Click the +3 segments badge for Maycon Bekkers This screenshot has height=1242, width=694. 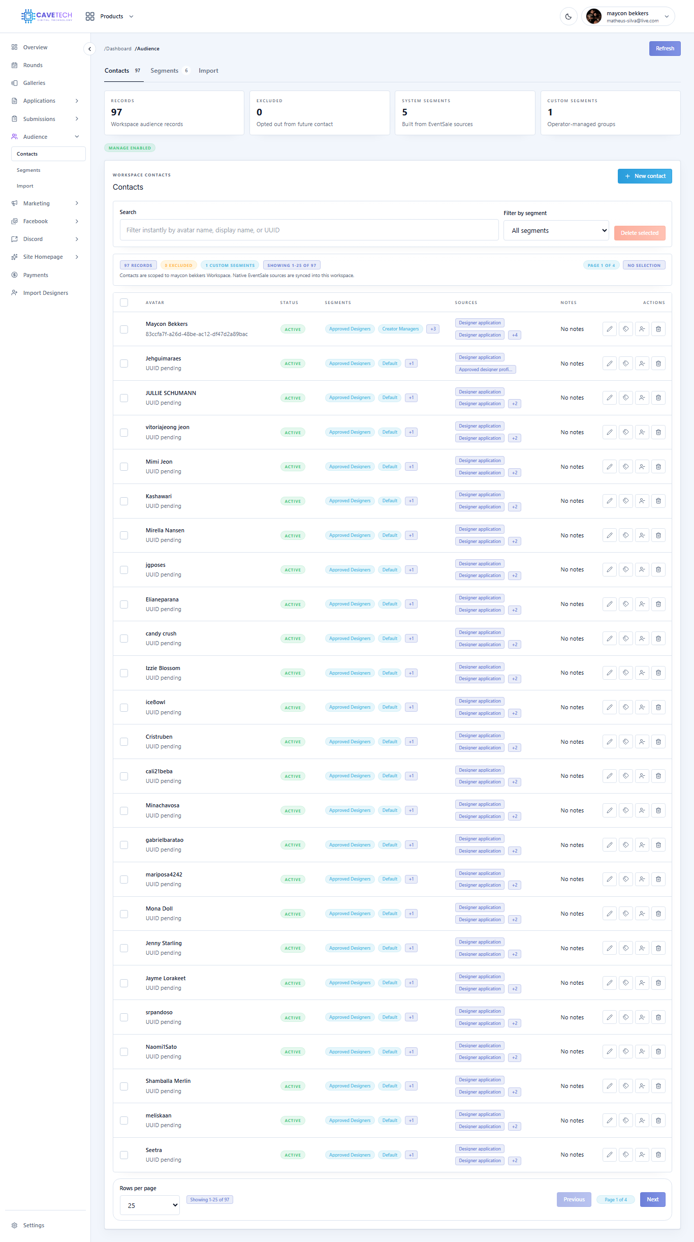(433, 329)
